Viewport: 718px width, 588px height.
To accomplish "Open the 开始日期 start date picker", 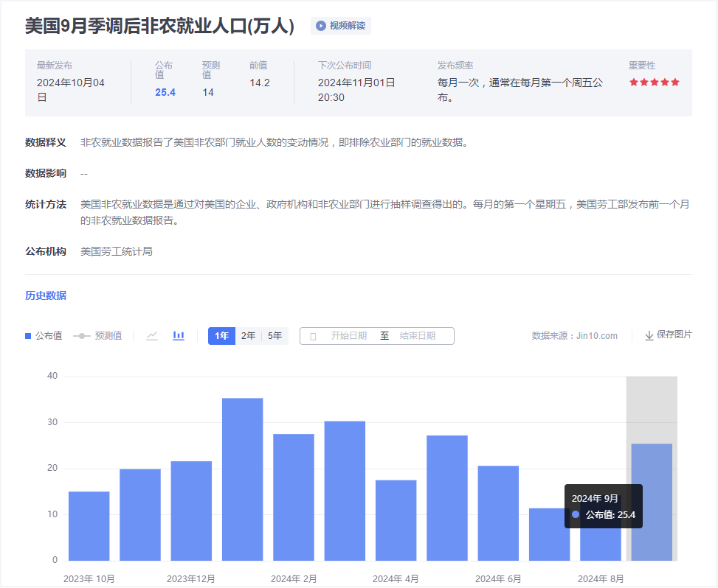I will pos(348,336).
